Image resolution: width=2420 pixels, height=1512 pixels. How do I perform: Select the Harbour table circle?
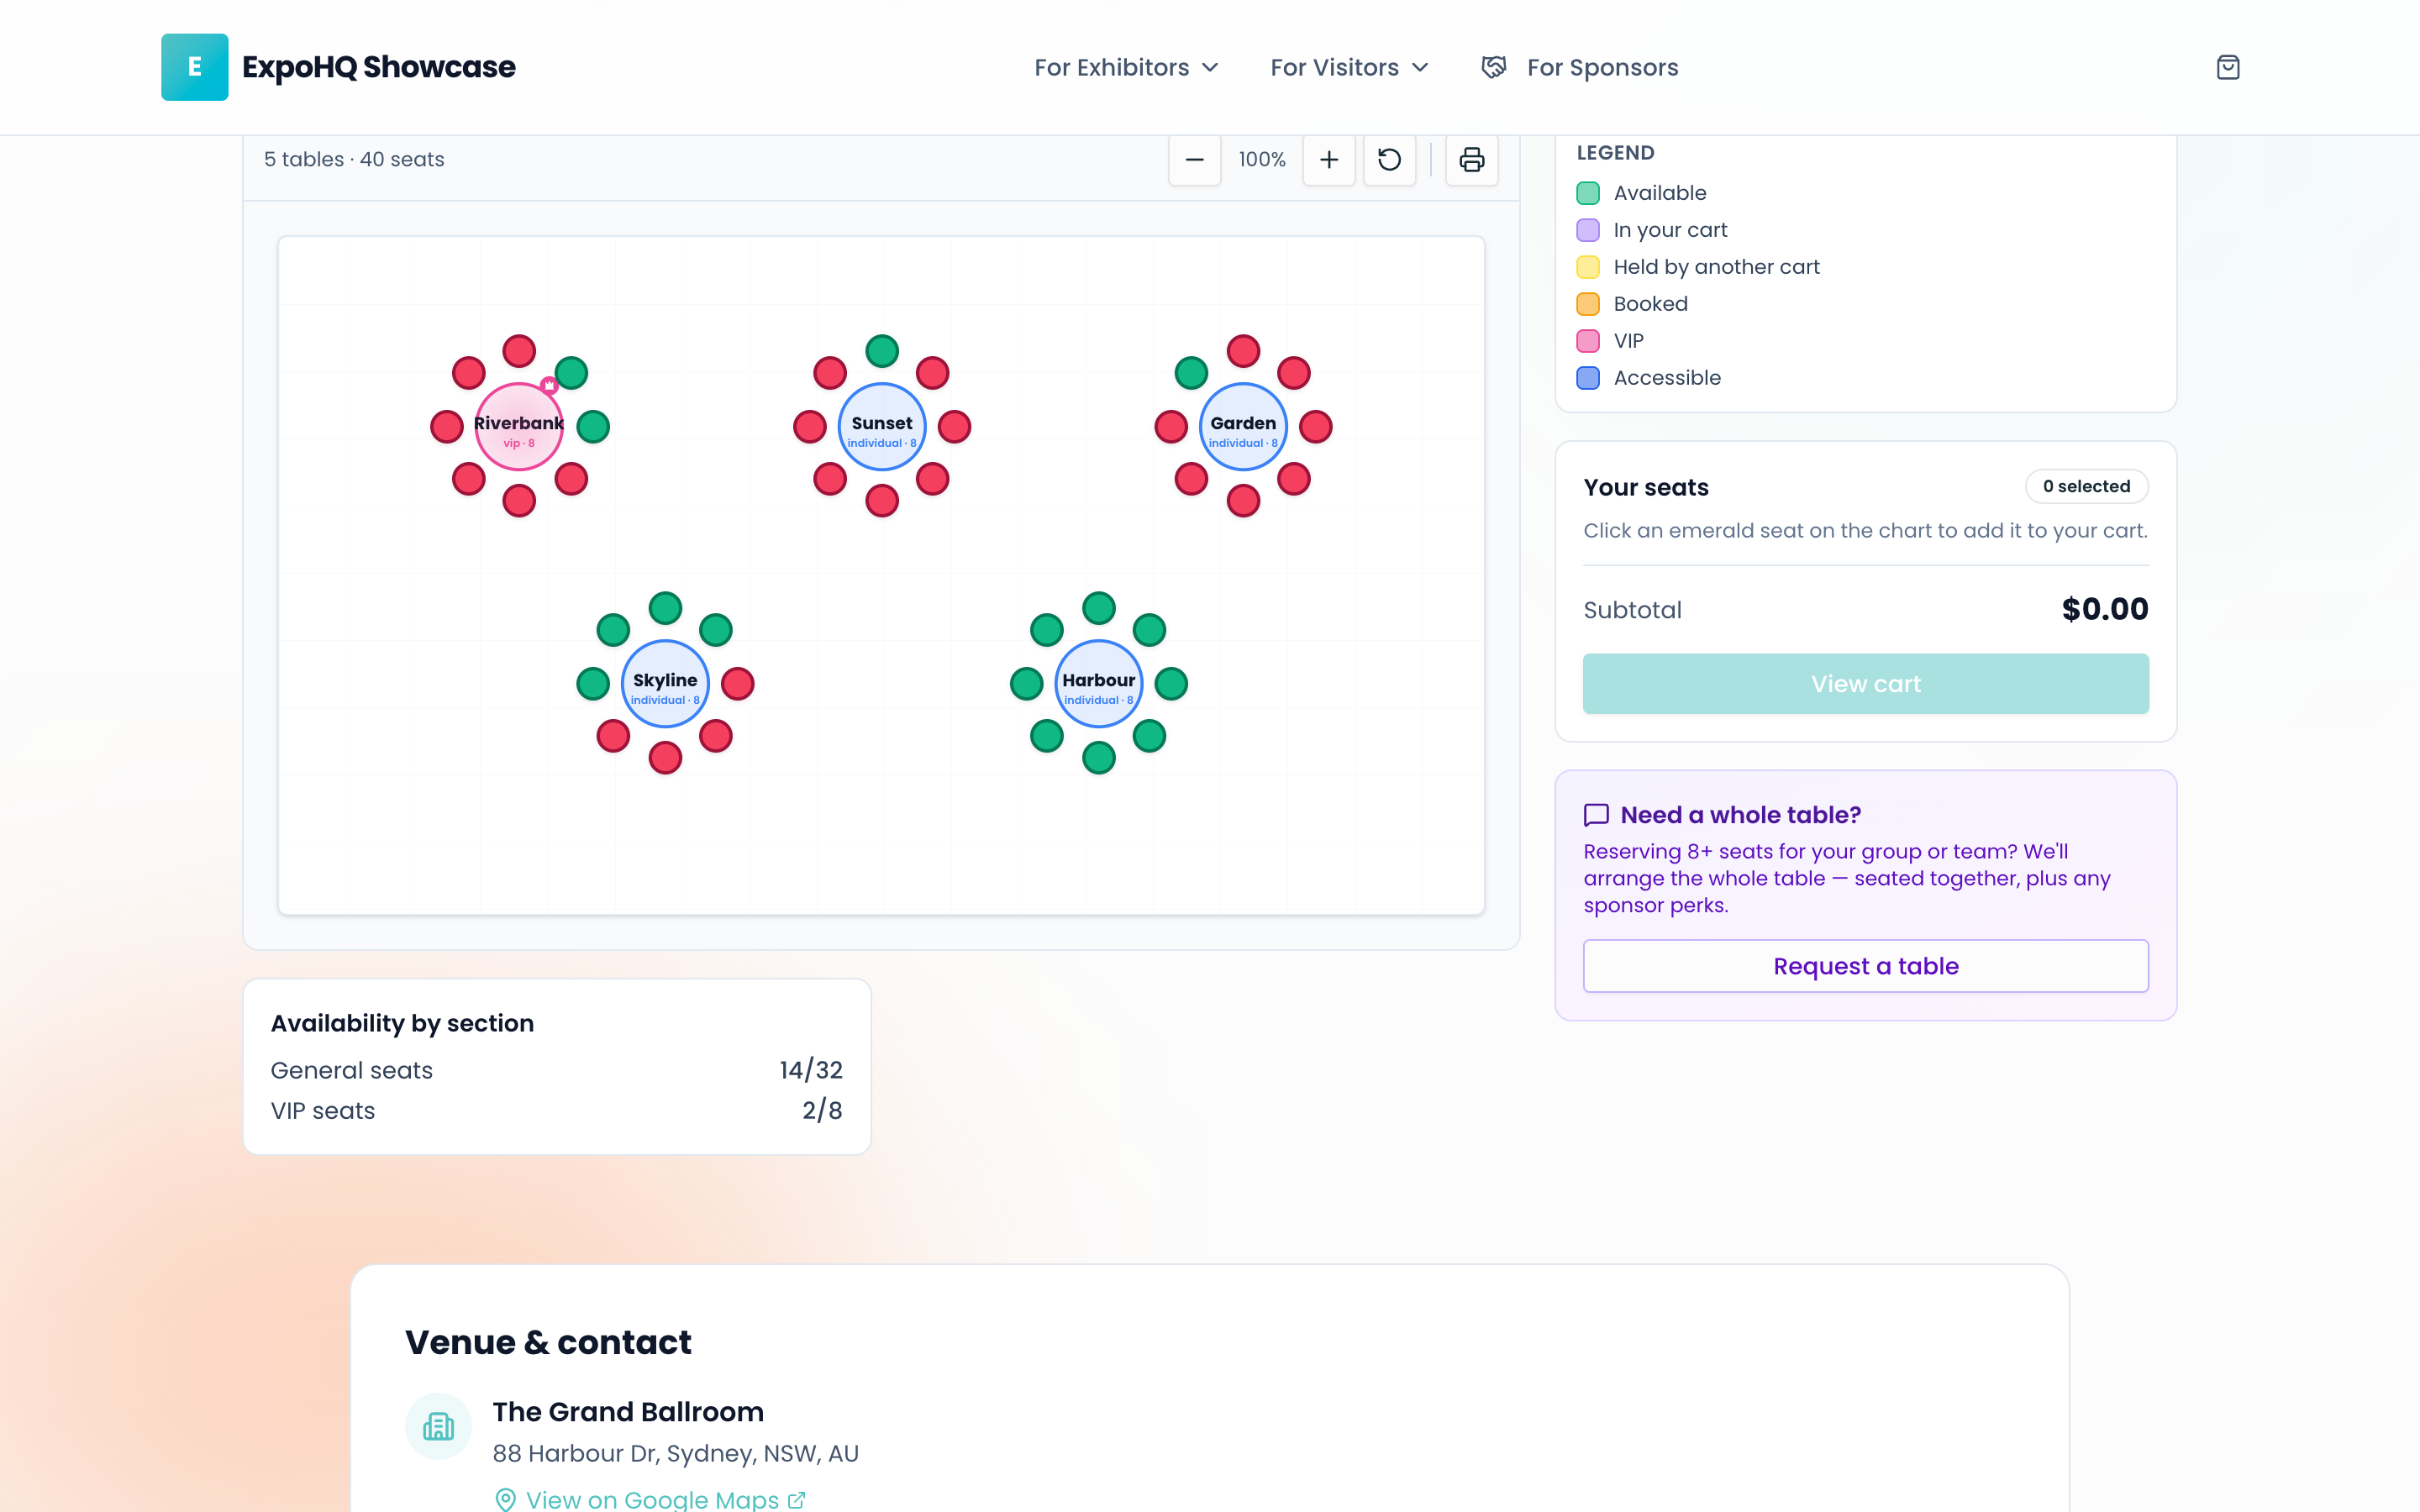(x=1099, y=684)
